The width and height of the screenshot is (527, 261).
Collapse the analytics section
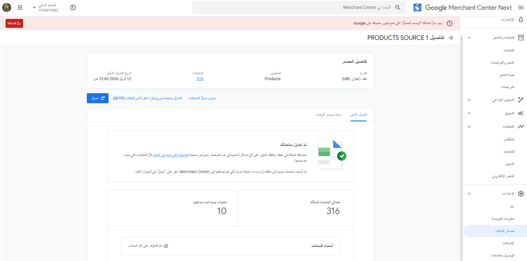click(x=469, y=127)
